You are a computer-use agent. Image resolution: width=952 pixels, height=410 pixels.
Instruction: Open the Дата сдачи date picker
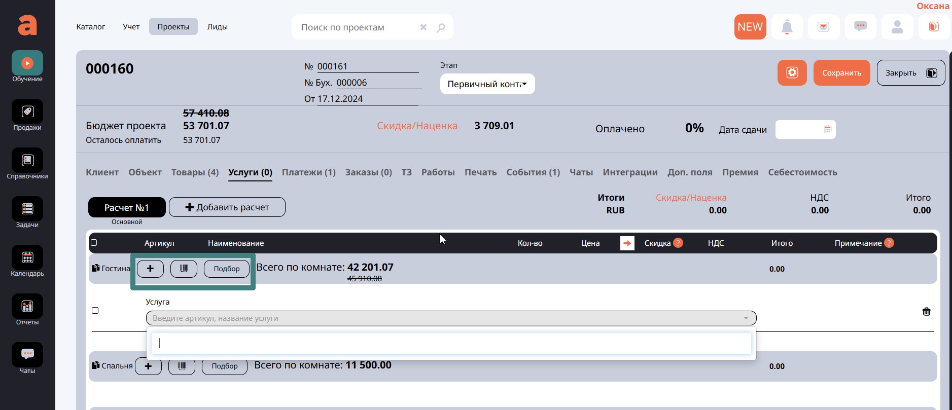click(805, 130)
